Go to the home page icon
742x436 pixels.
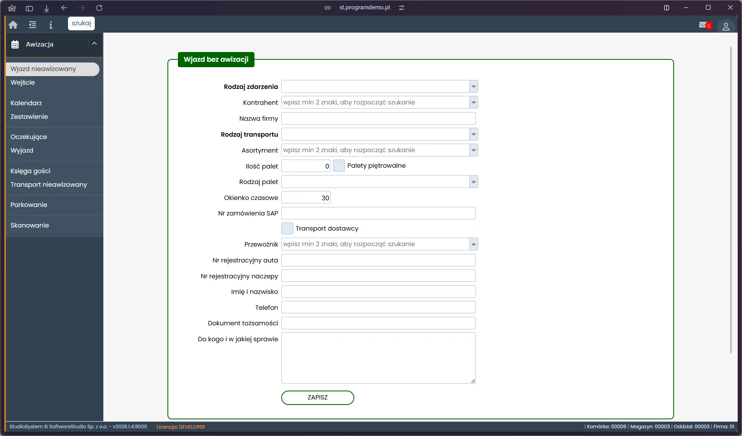(x=13, y=25)
